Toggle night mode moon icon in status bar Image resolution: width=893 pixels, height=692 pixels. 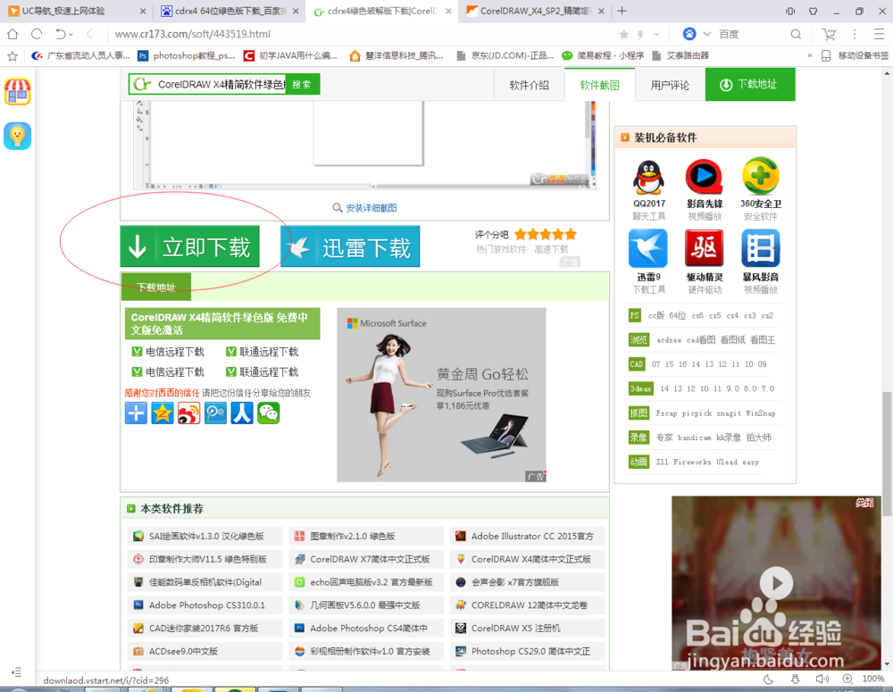pos(768,679)
